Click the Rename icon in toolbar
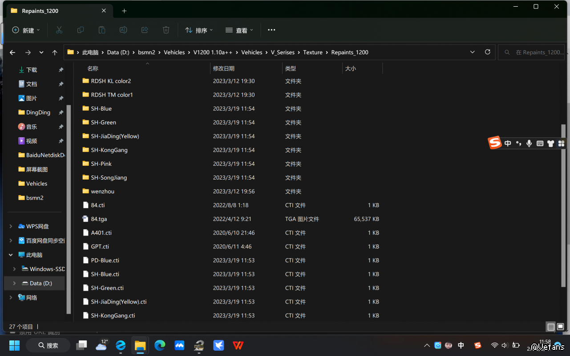The image size is (570, 356). 123,30
